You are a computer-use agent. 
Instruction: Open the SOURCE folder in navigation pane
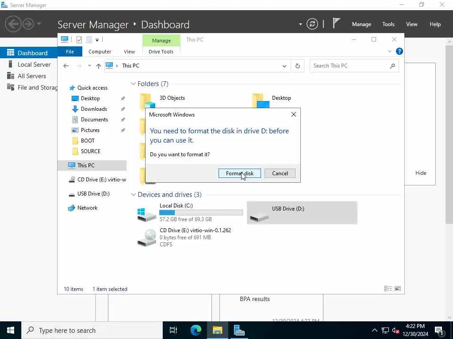tap(90, 151)
